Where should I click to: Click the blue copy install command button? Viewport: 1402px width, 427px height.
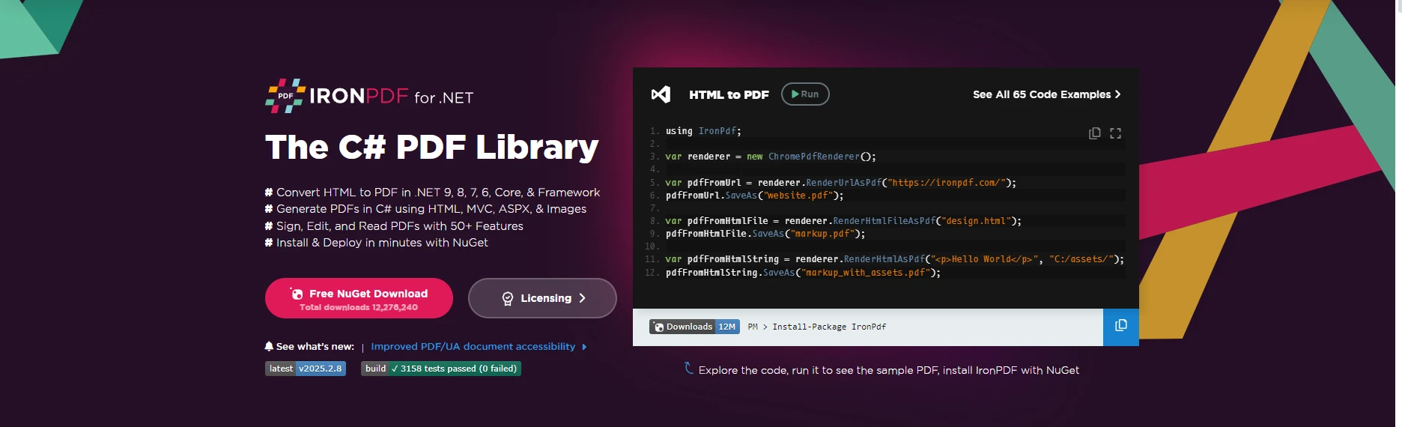[1120, 326]
